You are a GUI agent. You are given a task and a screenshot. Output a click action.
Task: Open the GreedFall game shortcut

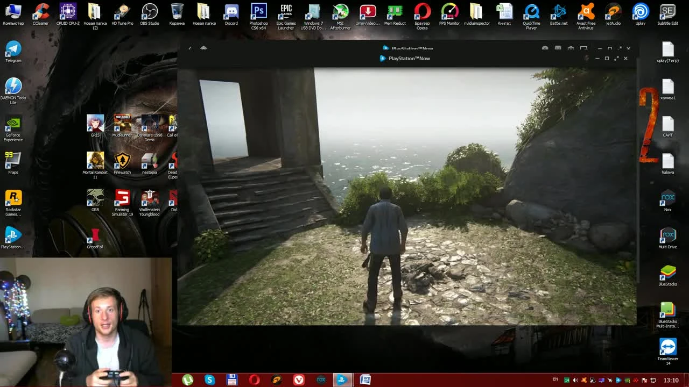(x=95, y=238)
